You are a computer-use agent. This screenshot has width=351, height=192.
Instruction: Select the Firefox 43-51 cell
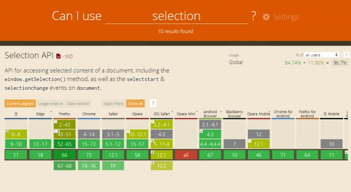64,134
